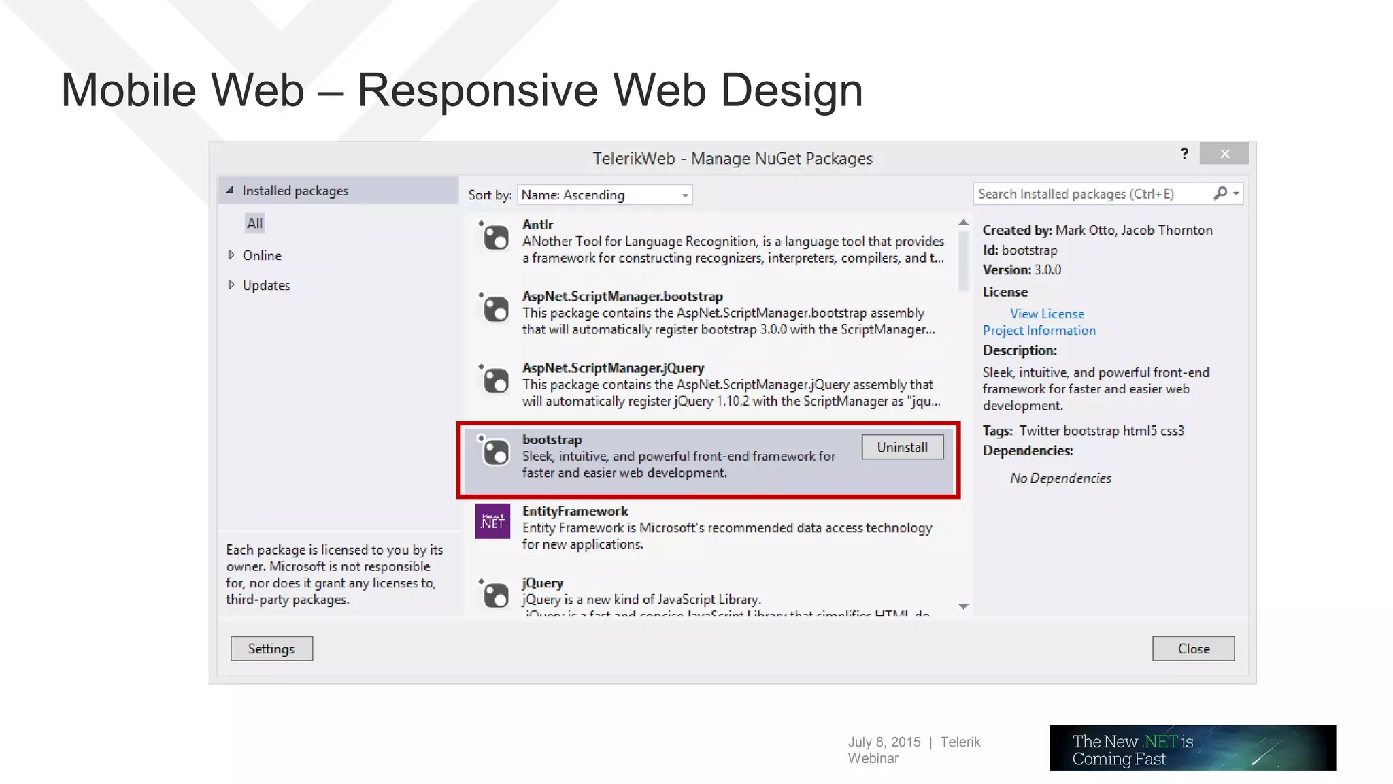Click the package list scroll down arrow

coord(963,606)
